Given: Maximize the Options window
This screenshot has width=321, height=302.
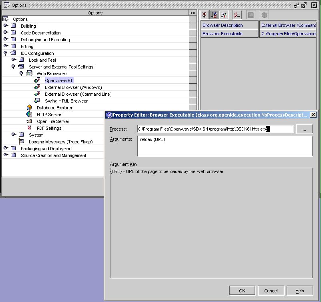Looking at the screenshot, I should (x=304, y=5).
